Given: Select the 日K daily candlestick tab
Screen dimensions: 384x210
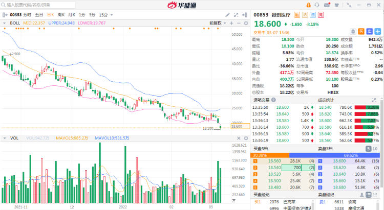Looking at the screenshot, I should (x=51, y=15).
